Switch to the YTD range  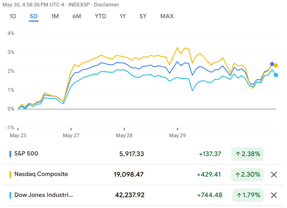[100, 16]
